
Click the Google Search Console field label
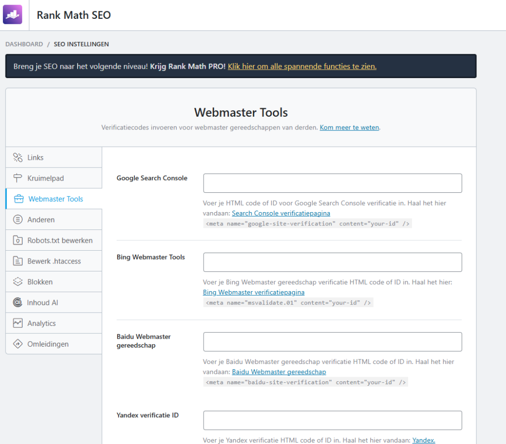(x=152, y=178)
